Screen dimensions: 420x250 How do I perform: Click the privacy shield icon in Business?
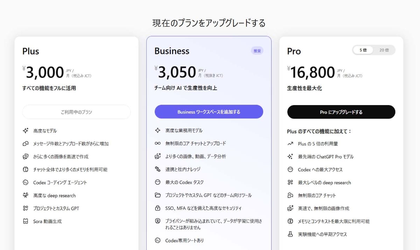pyautogui.click(x=157, y=221)
